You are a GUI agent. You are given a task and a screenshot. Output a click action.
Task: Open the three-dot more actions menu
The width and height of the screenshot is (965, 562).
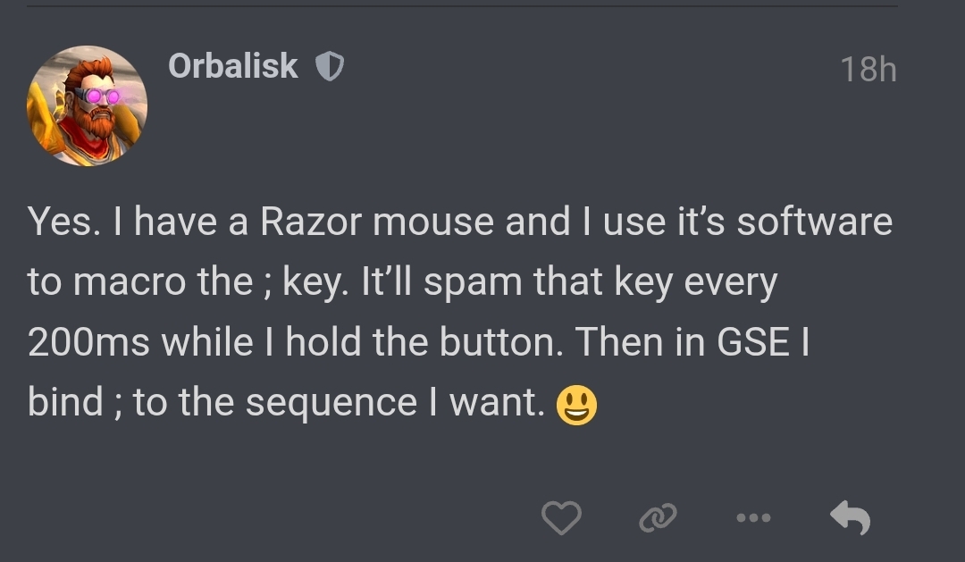click(753, 517)
